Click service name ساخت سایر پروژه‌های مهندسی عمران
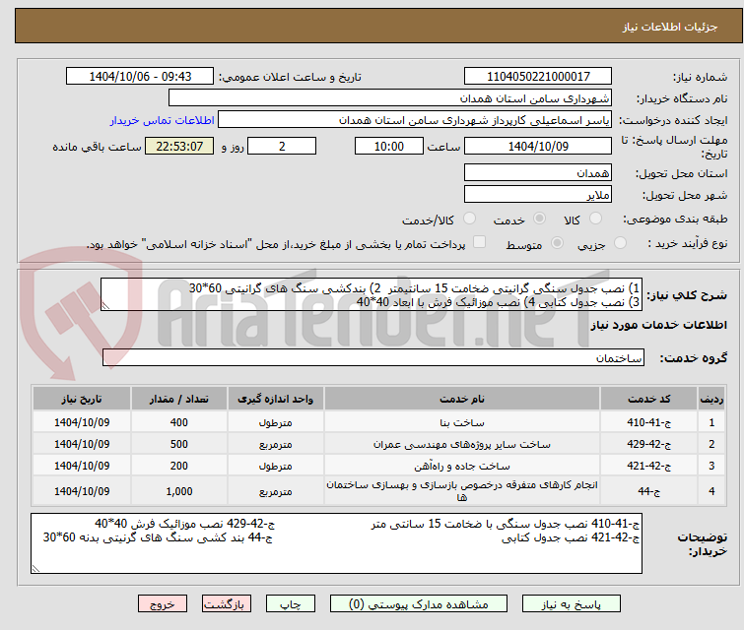The image size is (744, 630). pyautogui.click(x=462, y=444)
